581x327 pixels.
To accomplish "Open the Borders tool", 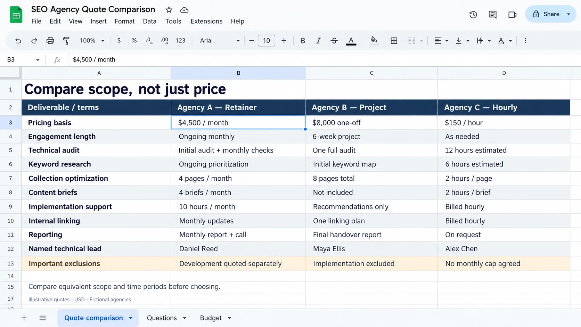I will (x=394, y=41).
